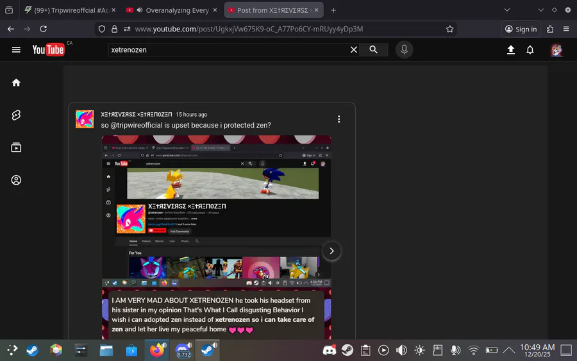This screenshot has width=577, height=361.
Task: Open Subscriptions in the sidebar
Action: coord(16,147)
